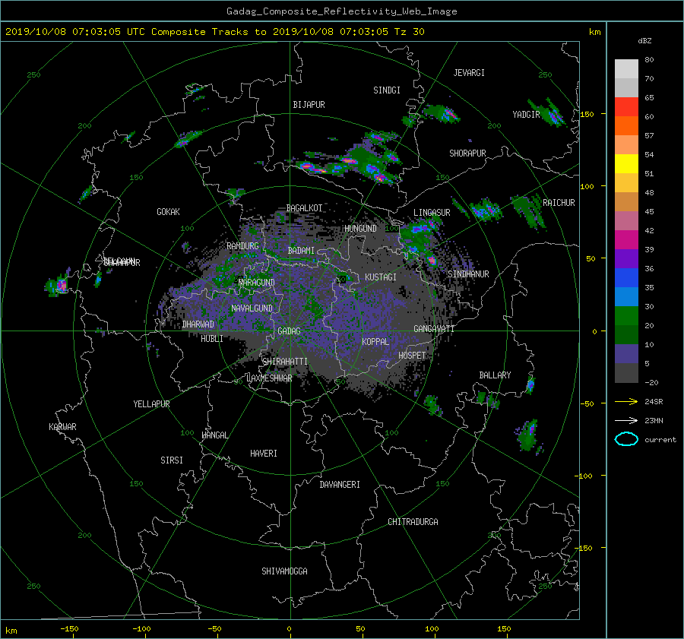Click the storm cell southeast of Ballary

point(529,436)
